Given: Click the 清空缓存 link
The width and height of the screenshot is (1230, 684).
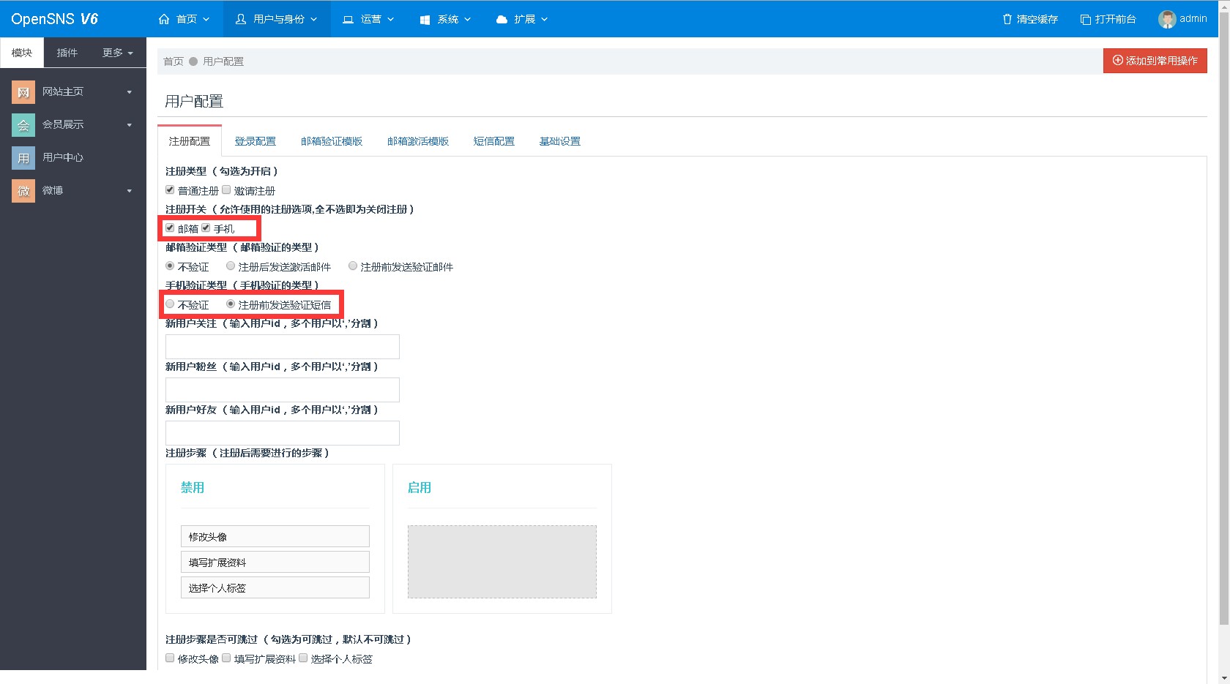Looking at the screenshot, I should pyautogui.click(x=1030, y=19).
